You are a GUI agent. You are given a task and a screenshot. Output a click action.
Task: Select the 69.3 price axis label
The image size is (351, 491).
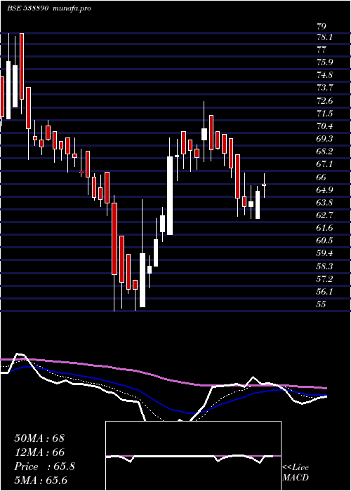324,139
